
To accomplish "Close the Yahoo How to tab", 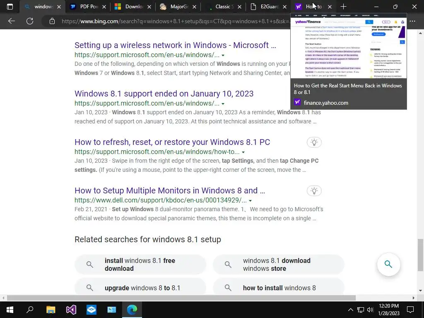I will 330,7.
